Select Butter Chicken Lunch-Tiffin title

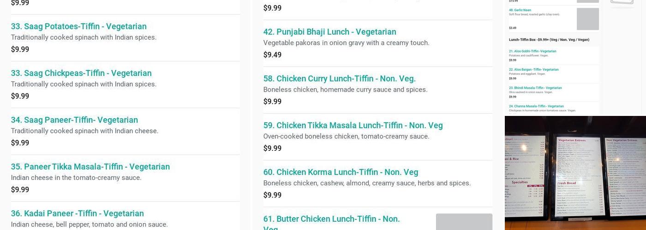(x=331, y=219)
